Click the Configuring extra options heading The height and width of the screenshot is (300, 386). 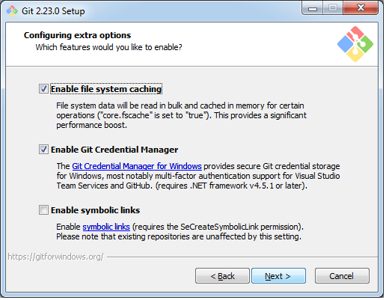(x=77, y=35)
